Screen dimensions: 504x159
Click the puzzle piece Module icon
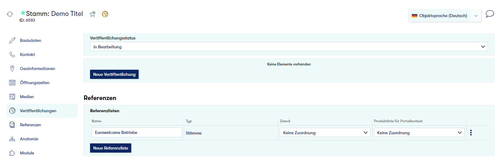12,153
